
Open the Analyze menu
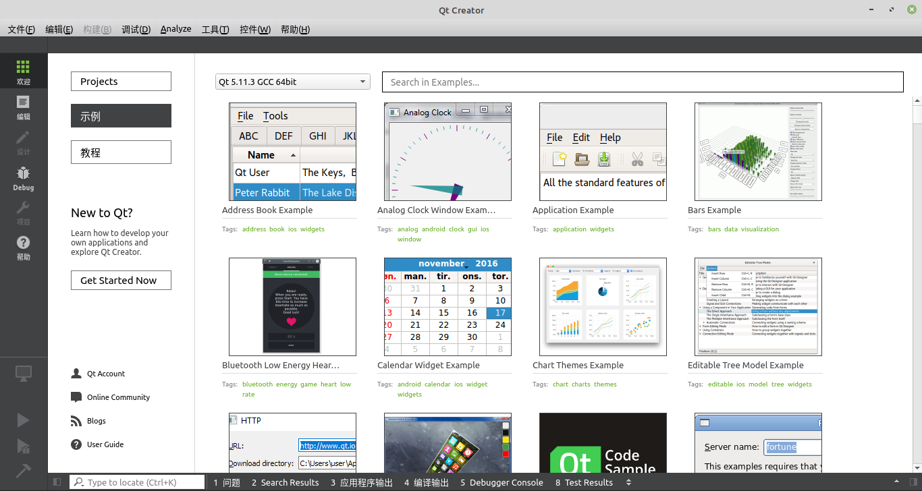175,29
